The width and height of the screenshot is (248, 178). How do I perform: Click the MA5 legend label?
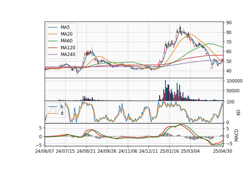[65, 27]
